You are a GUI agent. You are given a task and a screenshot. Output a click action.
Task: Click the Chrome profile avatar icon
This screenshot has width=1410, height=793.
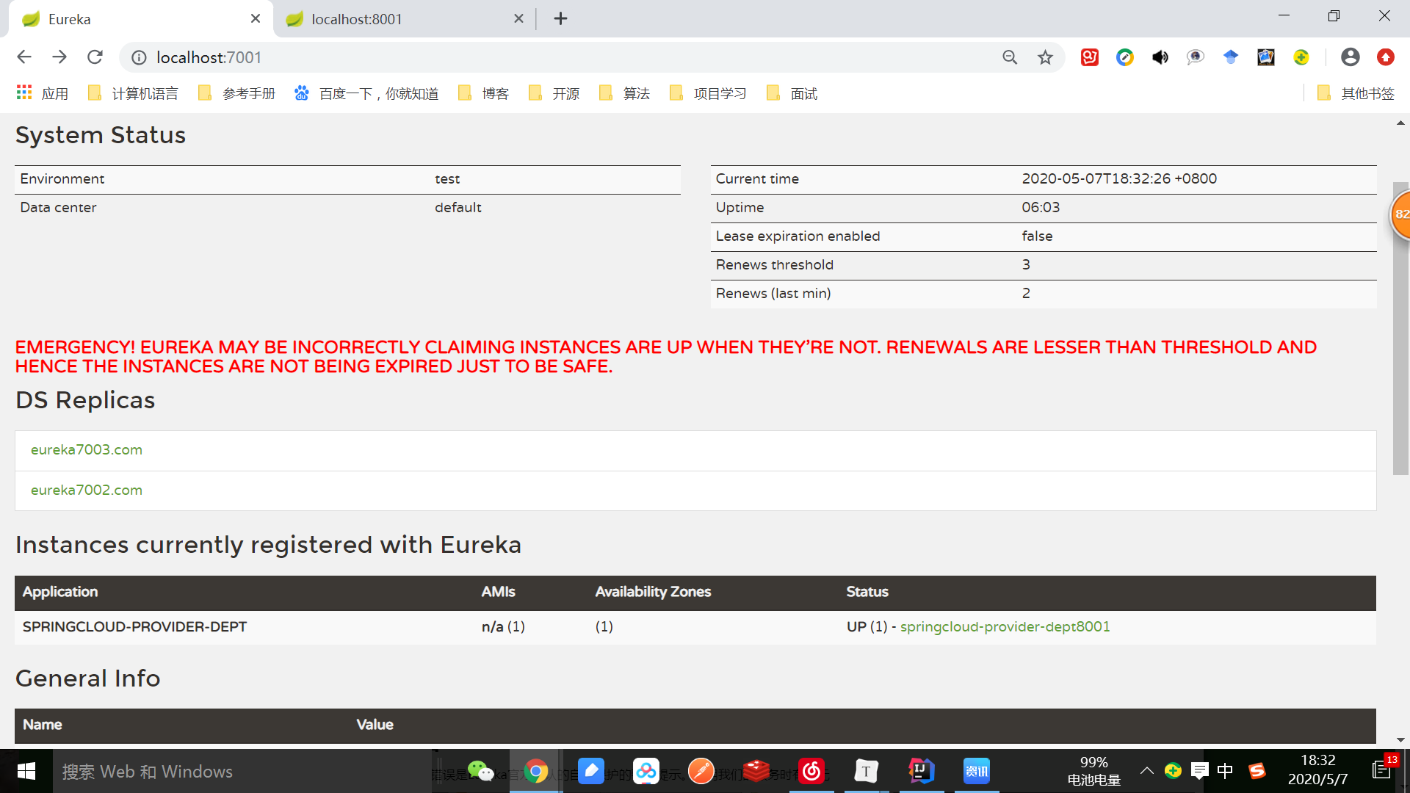tap(1350, 57)
